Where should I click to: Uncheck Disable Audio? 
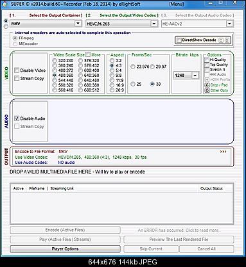click(x=17, y=118)
